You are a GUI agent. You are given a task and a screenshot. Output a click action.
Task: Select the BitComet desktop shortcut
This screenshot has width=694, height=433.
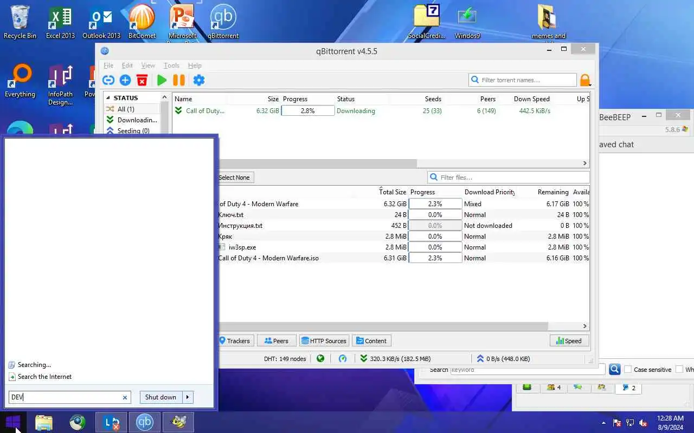142,22
